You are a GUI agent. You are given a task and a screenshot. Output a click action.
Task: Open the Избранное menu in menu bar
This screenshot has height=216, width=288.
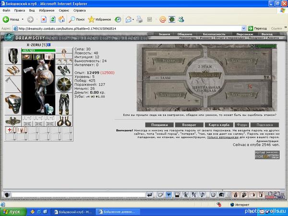tap(47, 11)
